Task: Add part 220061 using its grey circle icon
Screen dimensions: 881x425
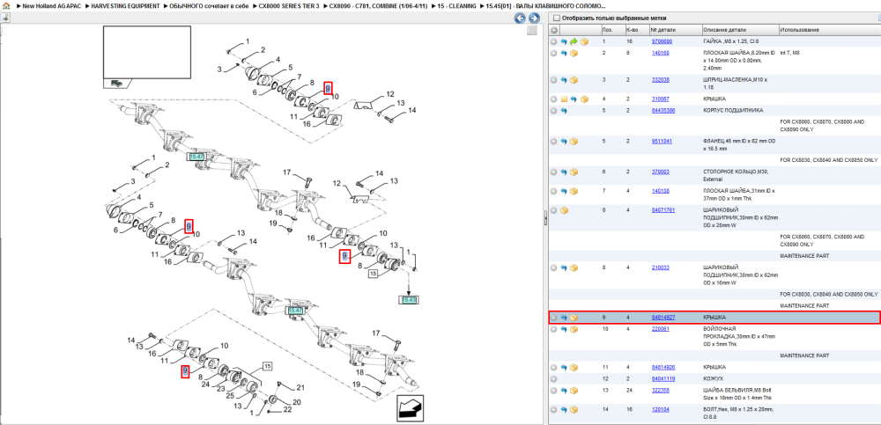Action: click(x=554, y=328)
